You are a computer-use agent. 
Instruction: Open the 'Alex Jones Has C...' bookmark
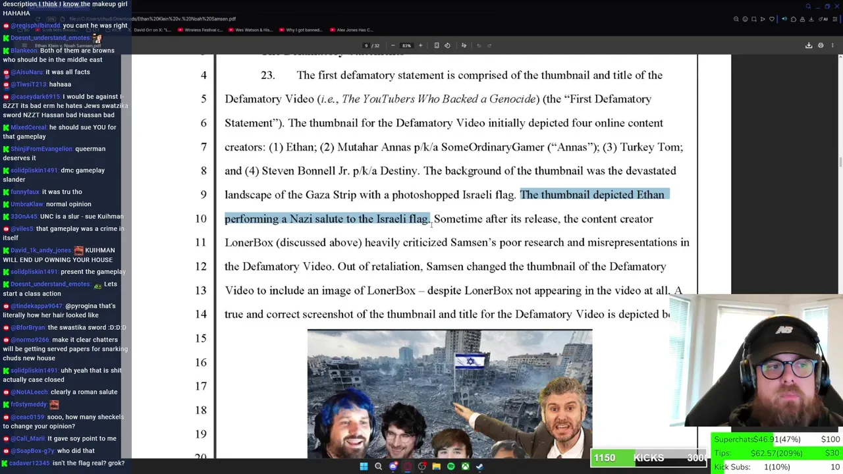point(352,30)
